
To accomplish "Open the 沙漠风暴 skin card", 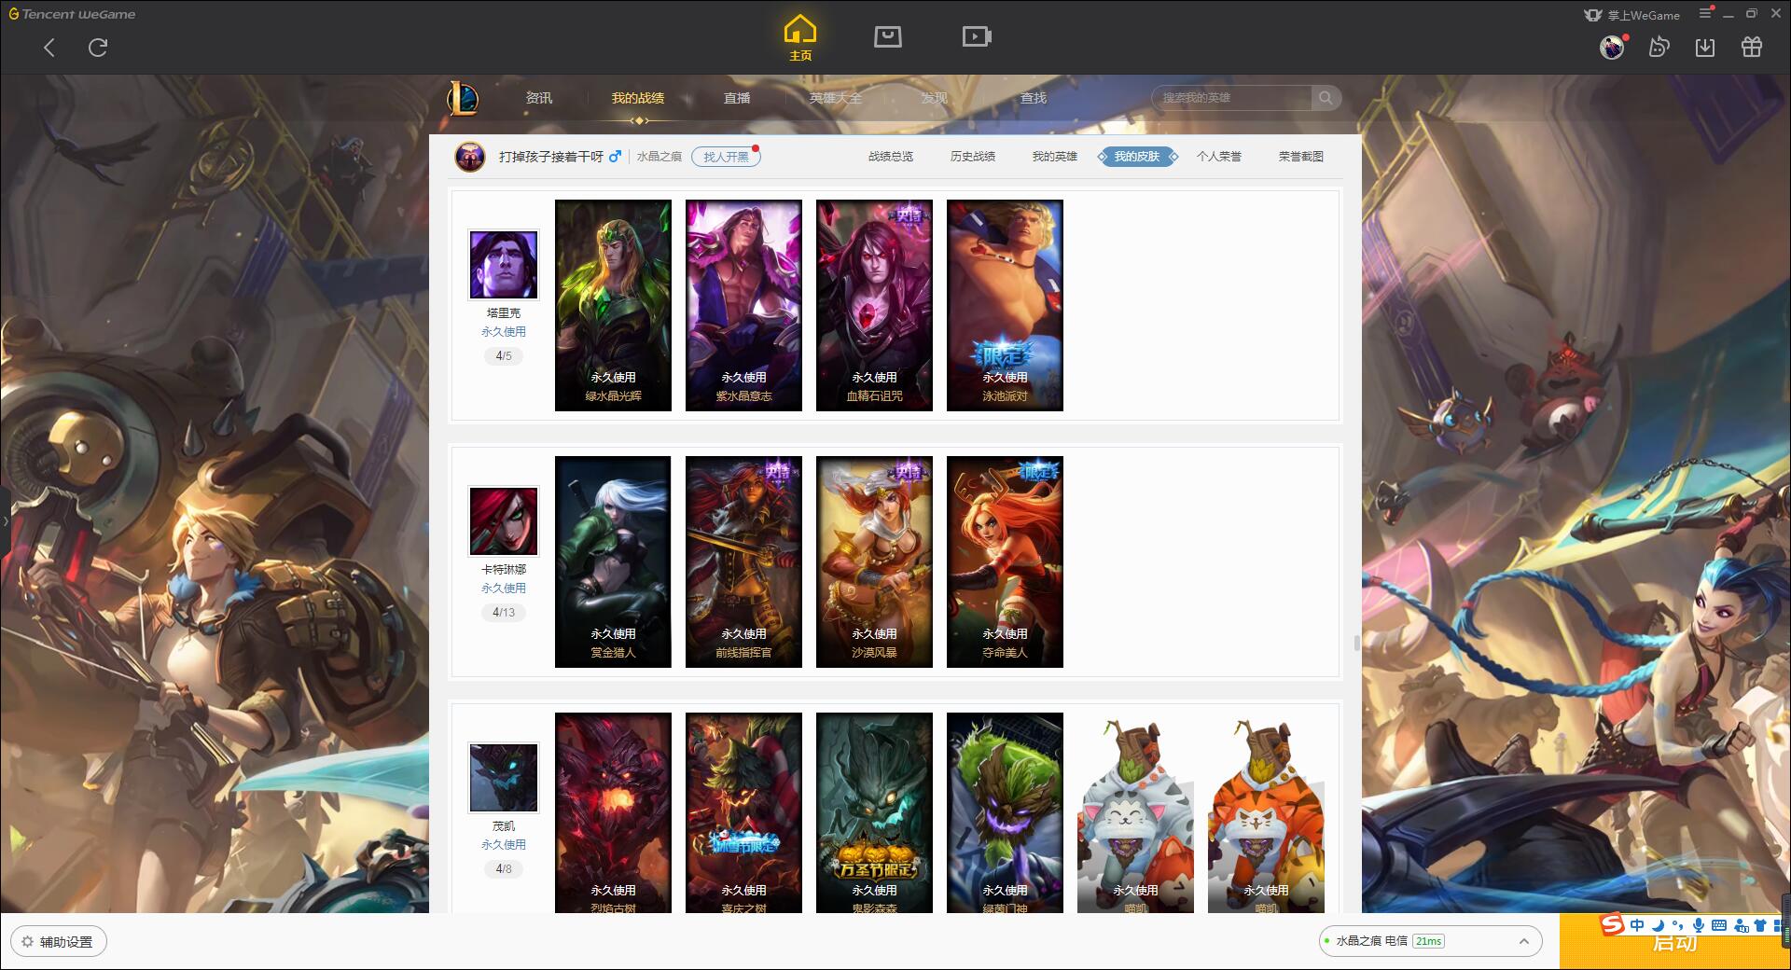I will coord(874,561).
